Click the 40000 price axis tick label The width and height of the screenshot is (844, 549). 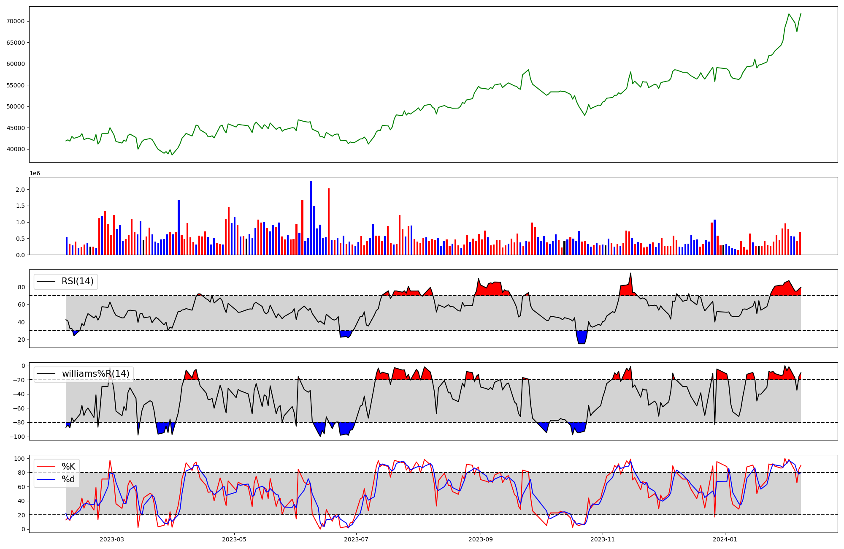pos(16,149)
